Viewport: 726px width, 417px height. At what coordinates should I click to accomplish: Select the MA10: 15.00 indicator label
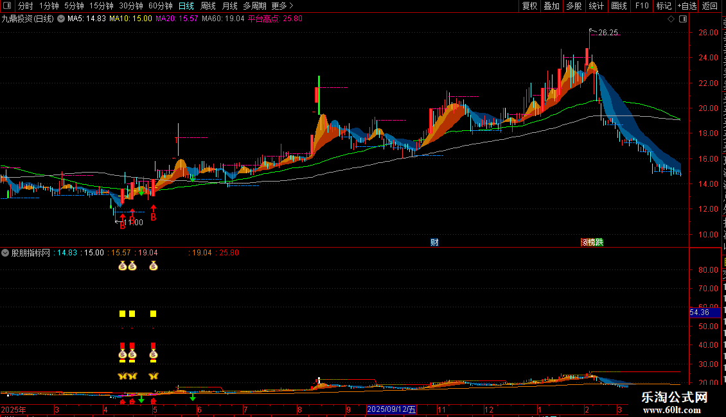pos(130,19)
